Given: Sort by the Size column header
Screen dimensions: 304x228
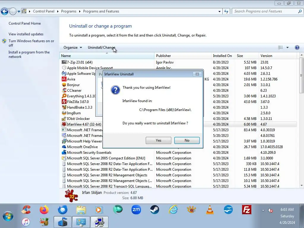Looking at the screenshot, I should coord(247,56).
